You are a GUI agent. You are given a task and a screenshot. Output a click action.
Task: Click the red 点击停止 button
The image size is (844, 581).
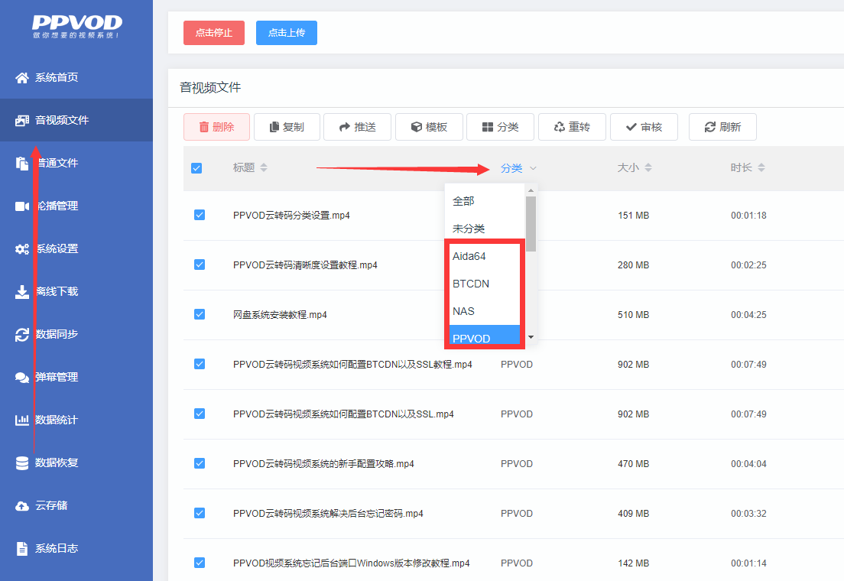click(214, 33)
